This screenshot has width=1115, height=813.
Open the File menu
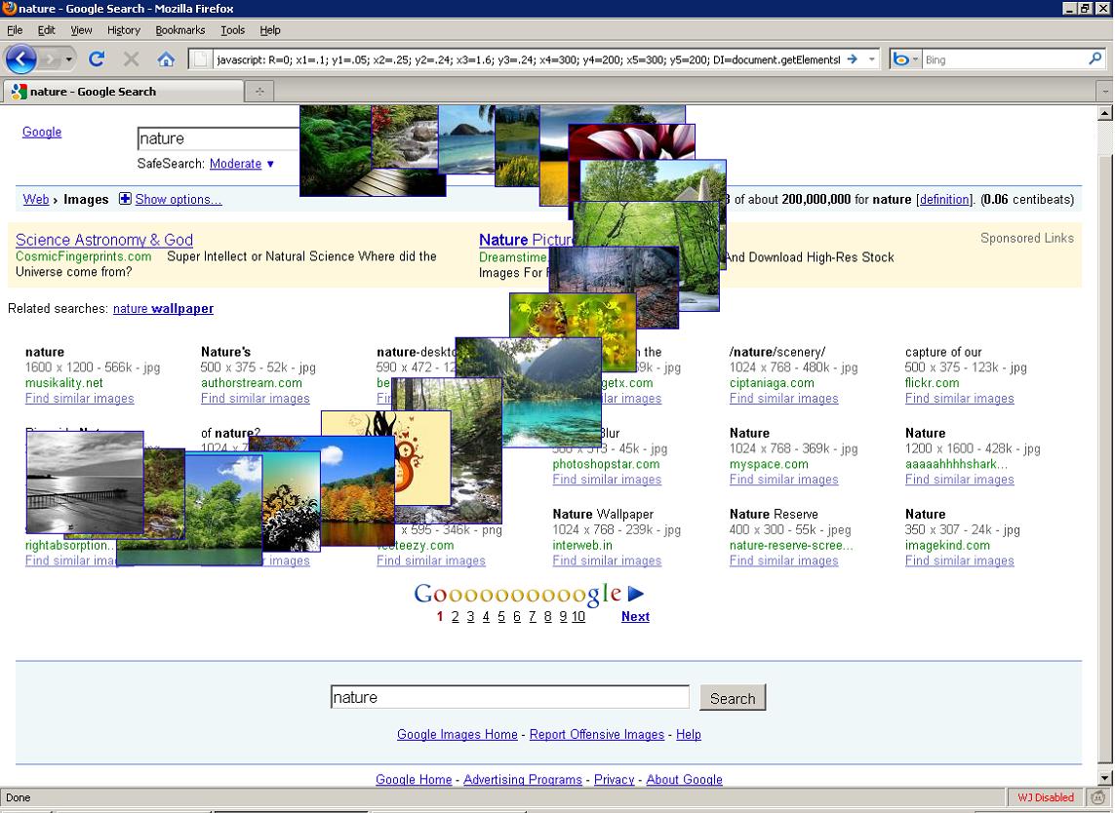[x=15, y=30]
